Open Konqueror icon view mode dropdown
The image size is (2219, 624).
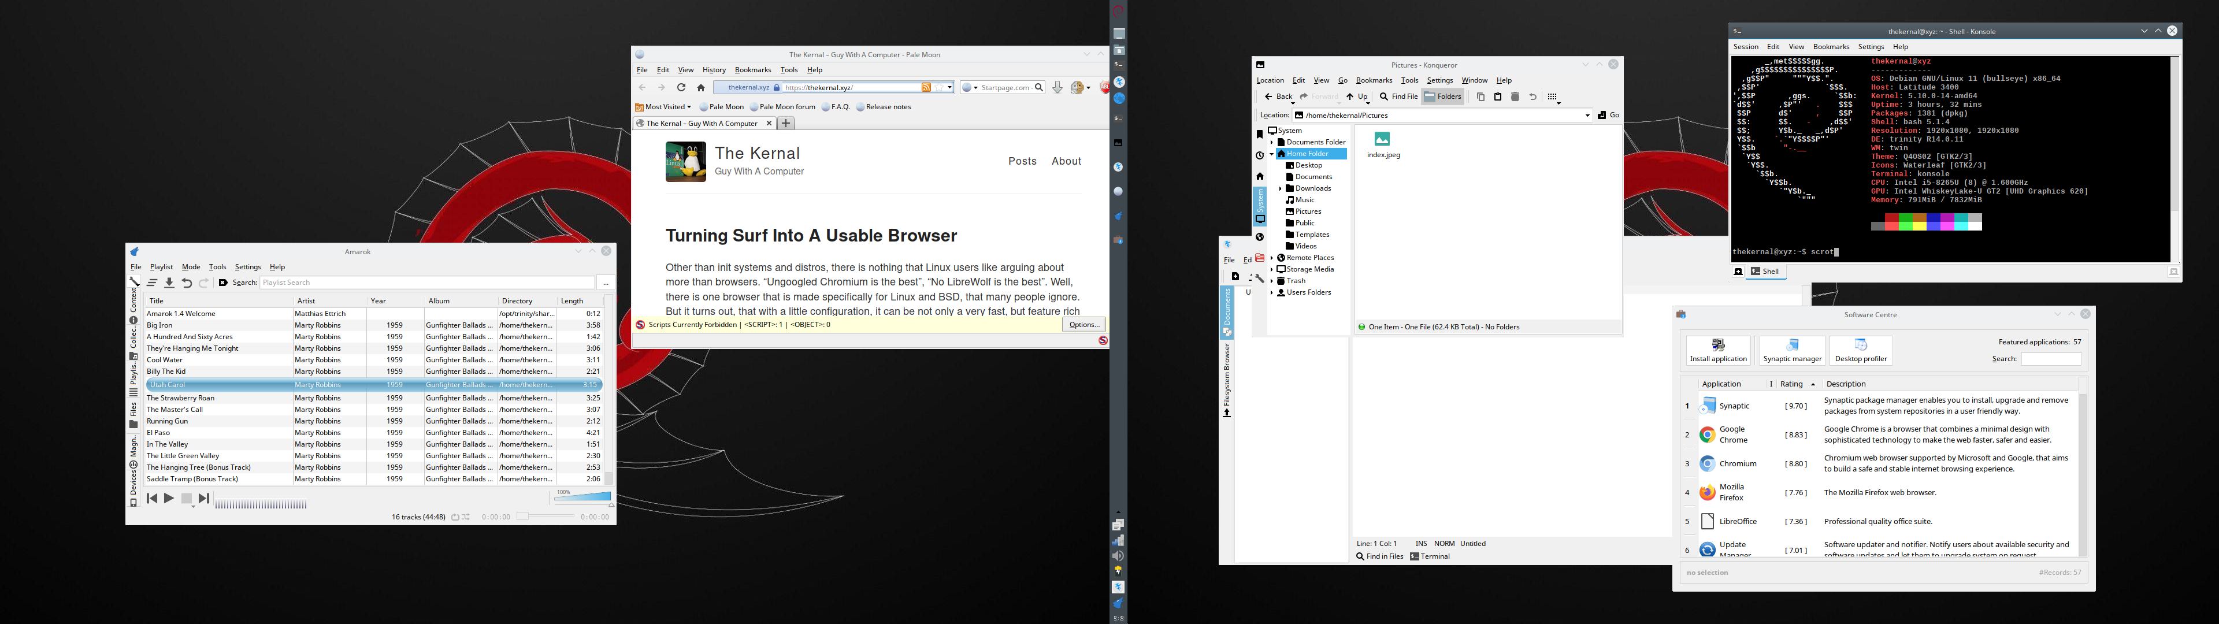(x=1554, y=98)
